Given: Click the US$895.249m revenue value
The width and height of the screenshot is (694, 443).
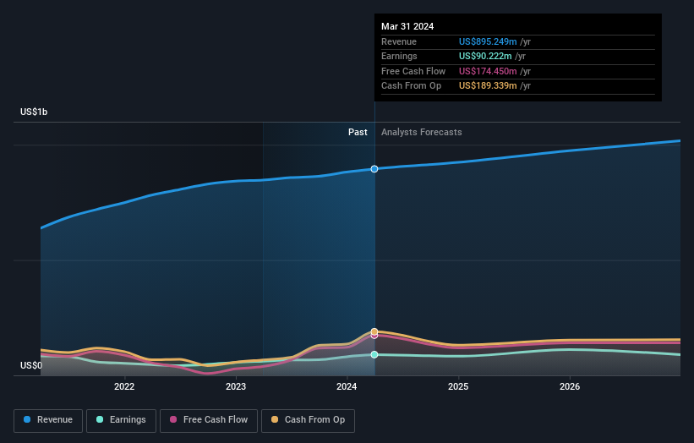Looking at the screenshot, I should [488, 41].
